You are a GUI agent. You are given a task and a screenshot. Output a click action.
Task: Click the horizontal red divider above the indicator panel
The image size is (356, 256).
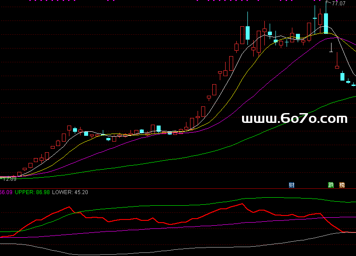pos(178,188)
